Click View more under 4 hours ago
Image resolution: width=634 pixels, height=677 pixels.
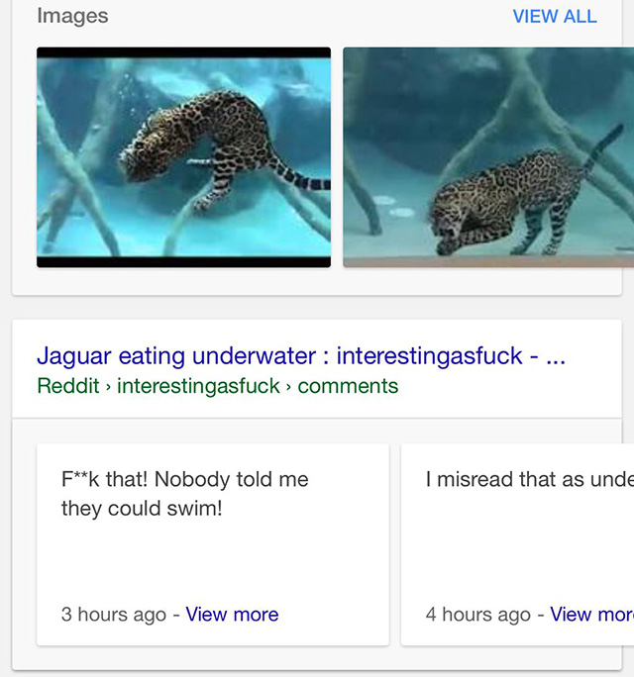point(591,614)
